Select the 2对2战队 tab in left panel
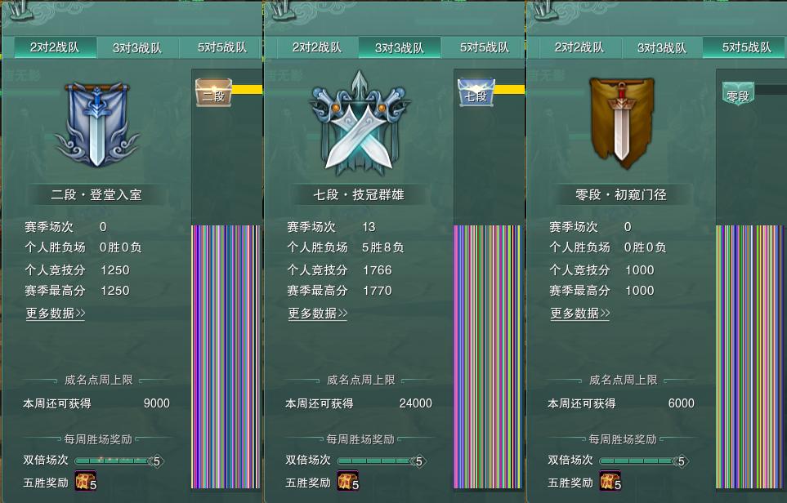 point(55,47)
